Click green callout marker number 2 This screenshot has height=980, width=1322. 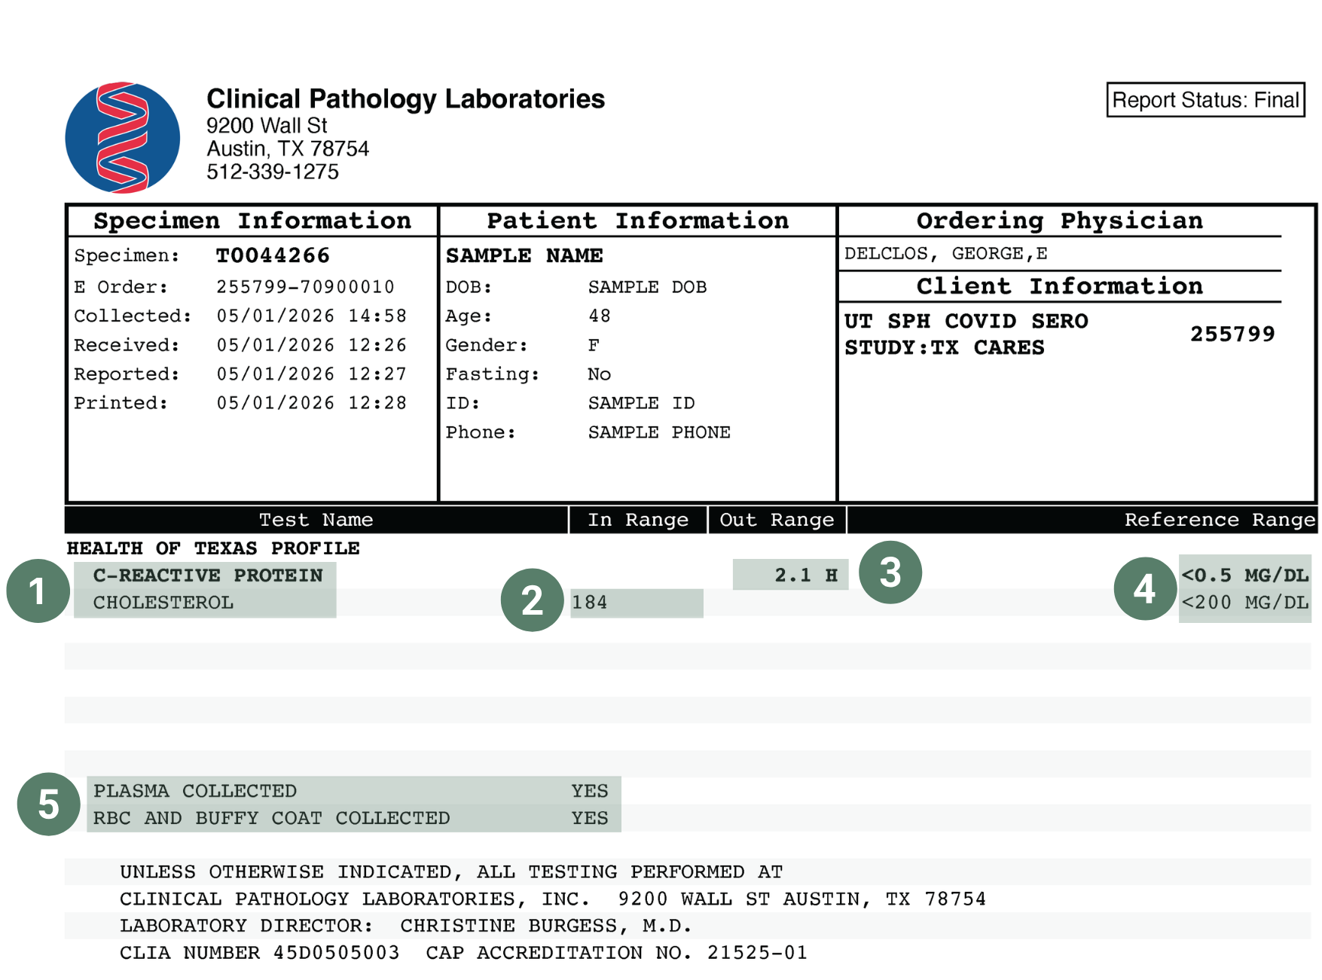click(533, 600)
